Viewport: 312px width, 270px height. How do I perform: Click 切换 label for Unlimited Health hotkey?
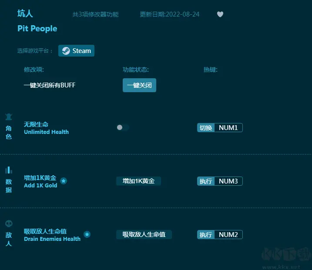(206, 128)
